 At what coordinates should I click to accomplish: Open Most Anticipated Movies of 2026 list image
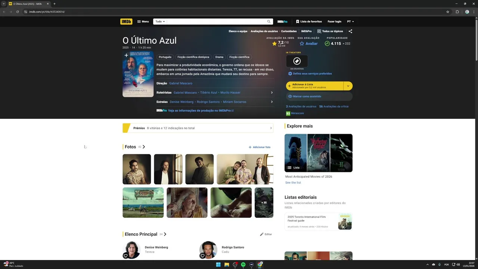pyautogui.click(x=319, y=153)
